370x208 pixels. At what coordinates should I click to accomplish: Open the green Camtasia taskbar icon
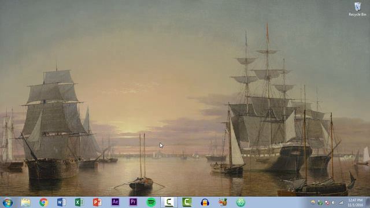point(187,202)
